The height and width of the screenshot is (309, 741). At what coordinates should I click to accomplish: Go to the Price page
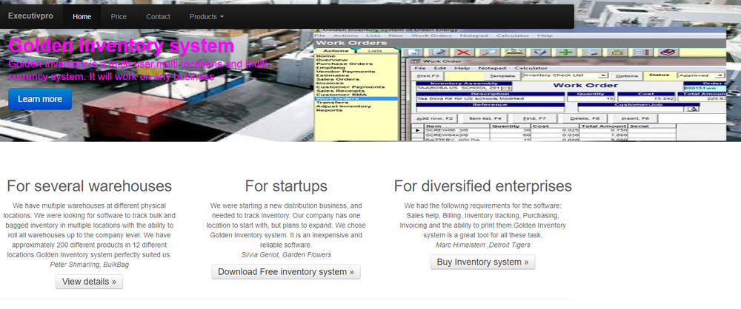(119, 16)
